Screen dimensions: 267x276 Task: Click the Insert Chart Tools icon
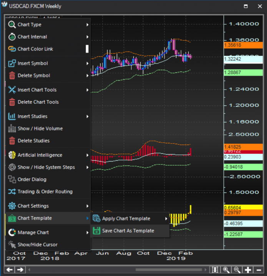coord(12,90)
